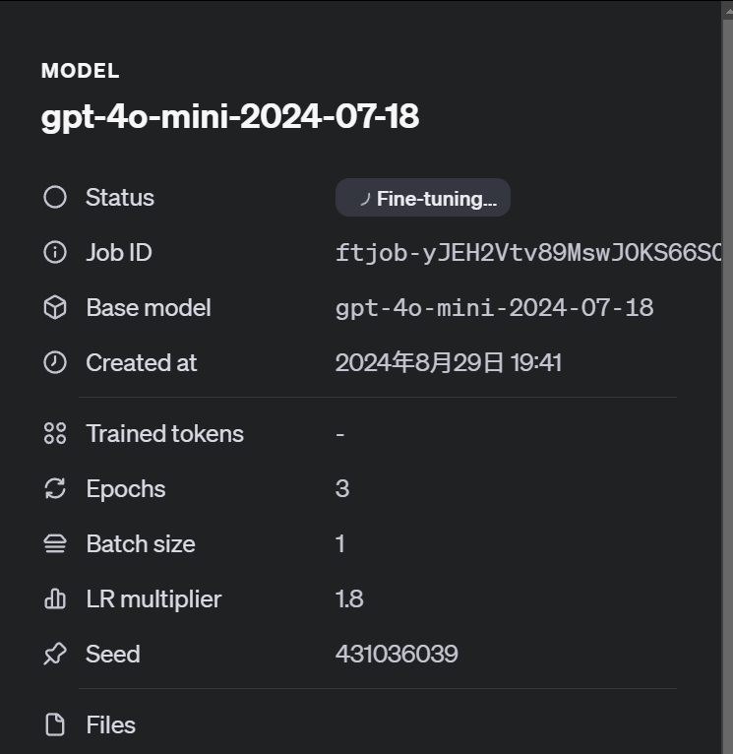Click the seed value 431036039
Viewport: 733px width, 754px height.
click(397, 654)
